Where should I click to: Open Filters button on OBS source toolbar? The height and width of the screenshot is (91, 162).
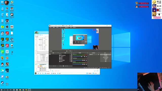click(x=71, y=51)
